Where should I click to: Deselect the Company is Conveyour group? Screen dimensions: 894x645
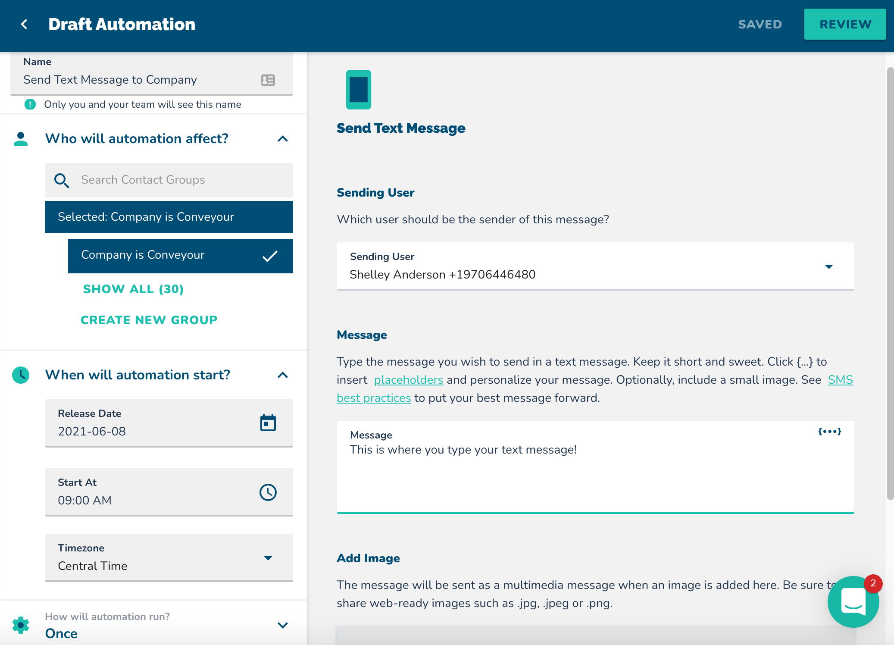[180, 256]
